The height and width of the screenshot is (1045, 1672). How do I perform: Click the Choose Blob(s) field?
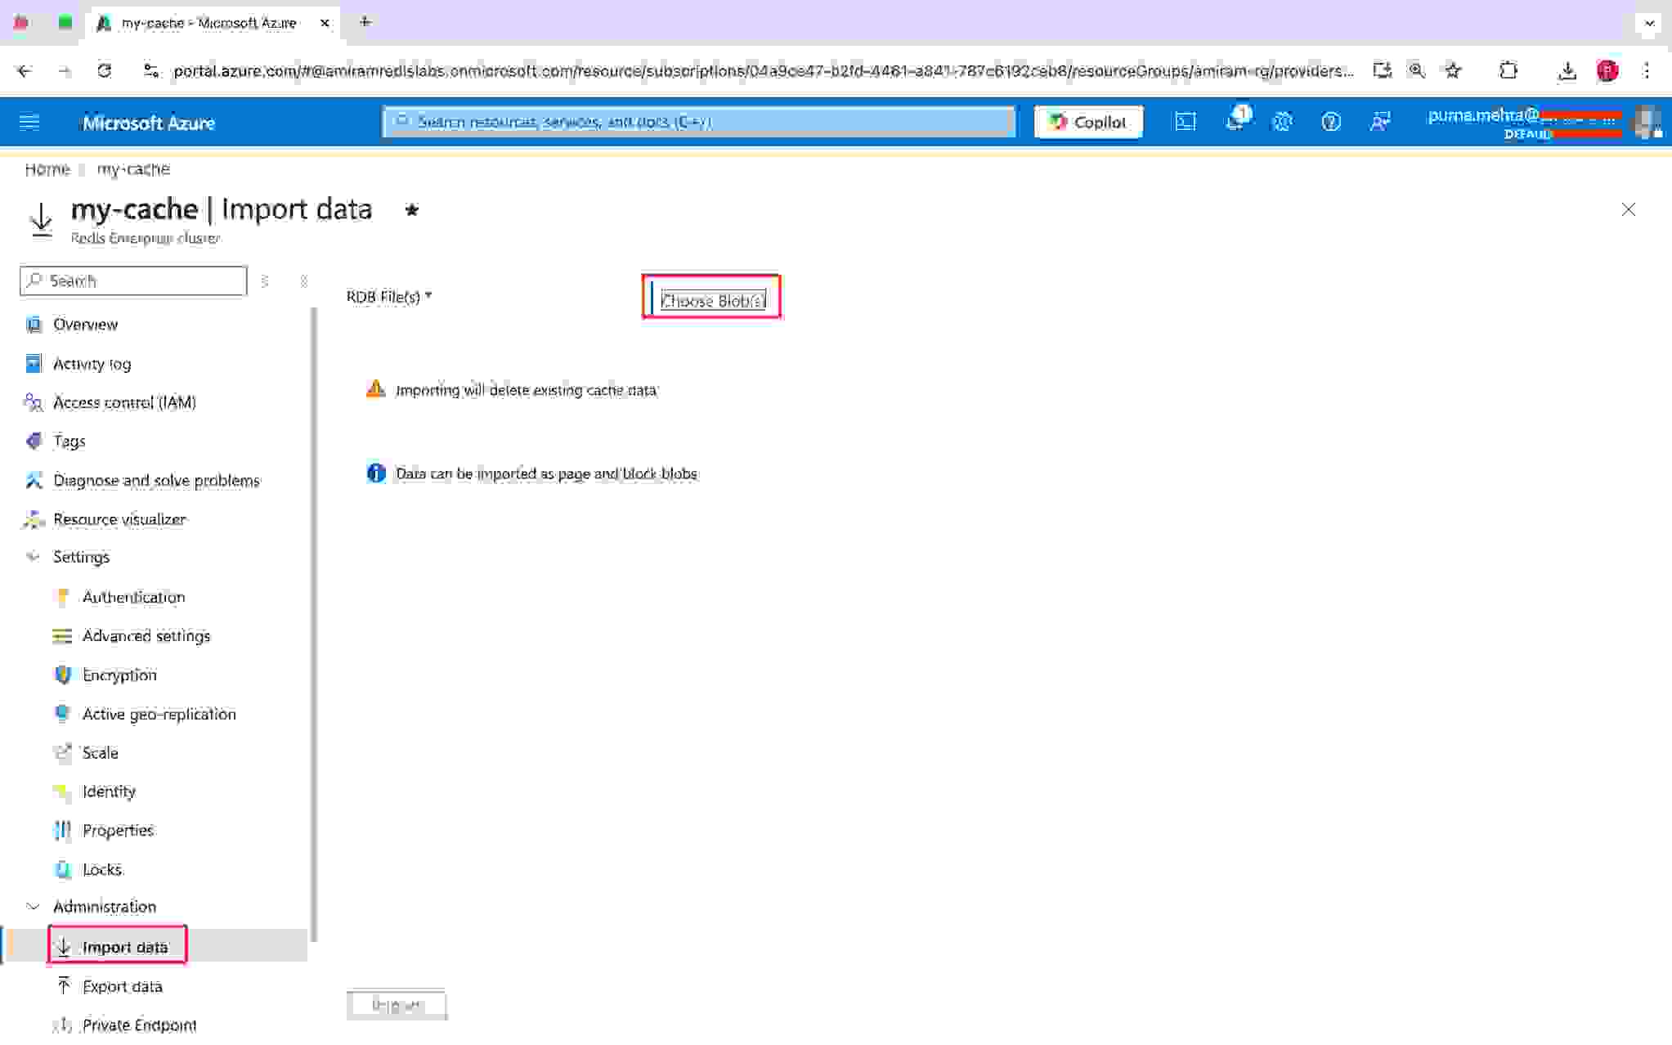712,300
